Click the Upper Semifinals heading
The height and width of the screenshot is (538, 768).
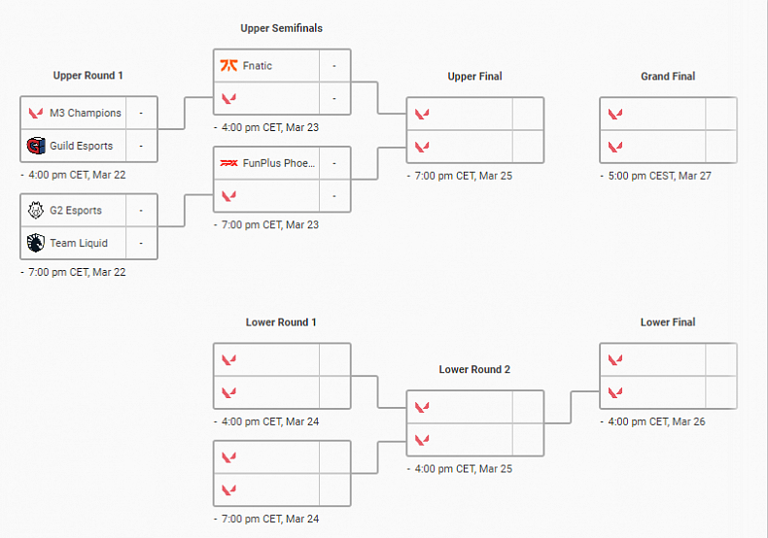point(281,28)
